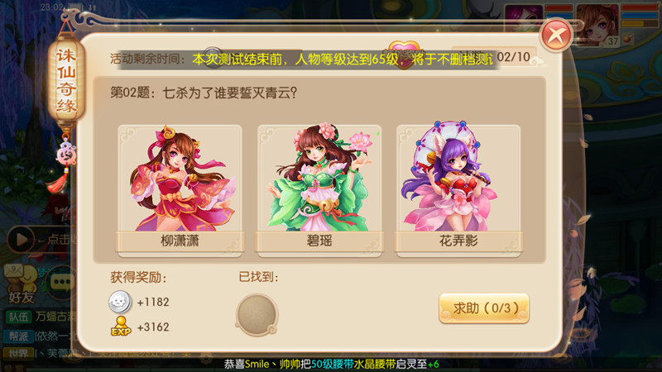Switch to the 队伍 chat channel
Screen dimensions: 662x372
18,317
